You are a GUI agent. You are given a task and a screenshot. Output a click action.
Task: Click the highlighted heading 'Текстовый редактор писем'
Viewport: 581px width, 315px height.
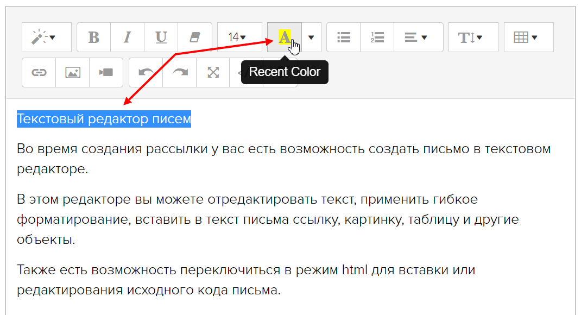104,119
